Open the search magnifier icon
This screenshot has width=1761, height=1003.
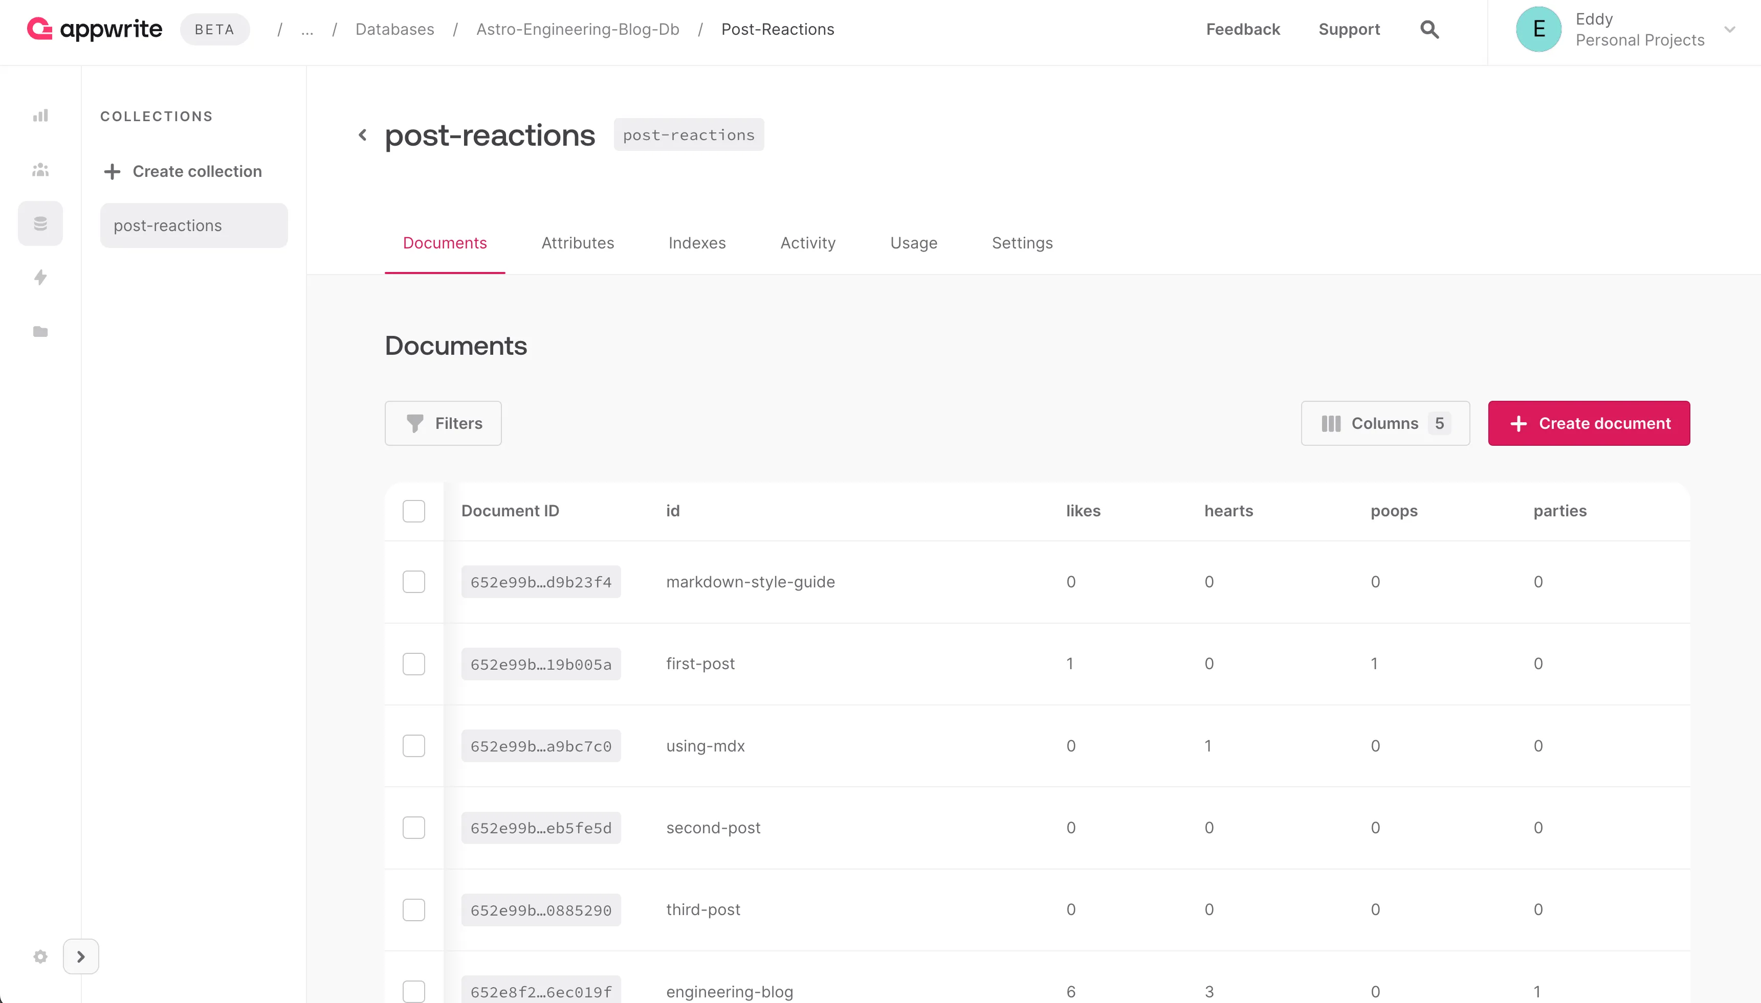[x=1429, y=29]
